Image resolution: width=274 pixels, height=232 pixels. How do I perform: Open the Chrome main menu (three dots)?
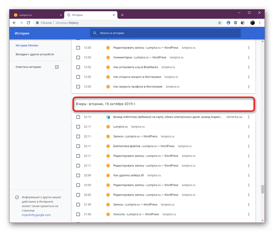pos(260,23)
